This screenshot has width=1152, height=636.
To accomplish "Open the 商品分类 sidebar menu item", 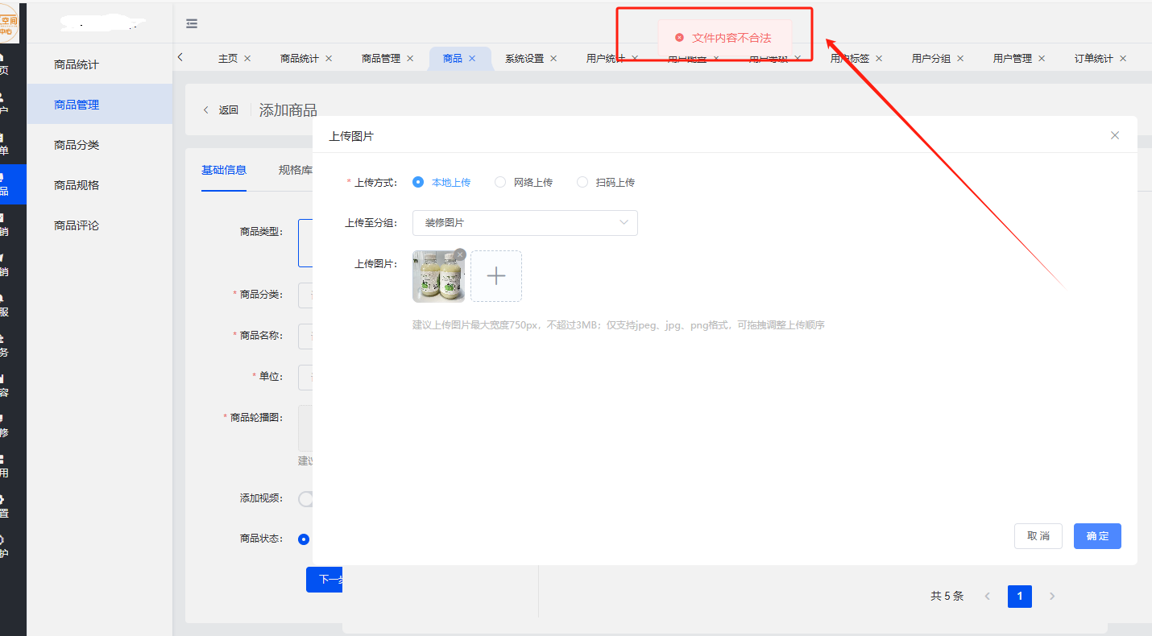I will [x=77, y=145].
